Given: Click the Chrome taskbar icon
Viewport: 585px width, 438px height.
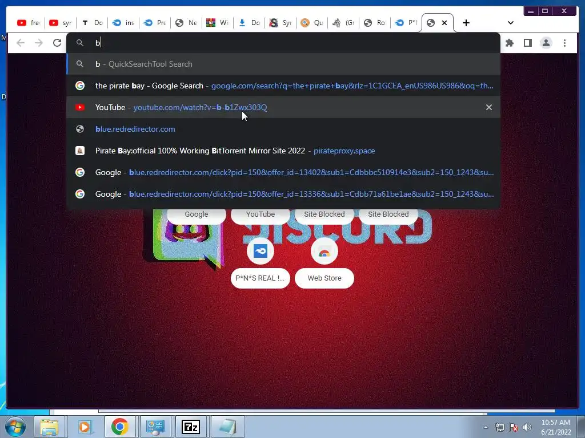Looking at the screenshot, I should click(x=120, y=427).
